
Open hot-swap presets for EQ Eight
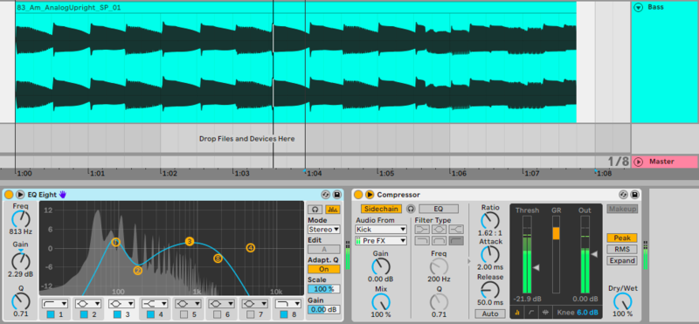tap(325, 195)
